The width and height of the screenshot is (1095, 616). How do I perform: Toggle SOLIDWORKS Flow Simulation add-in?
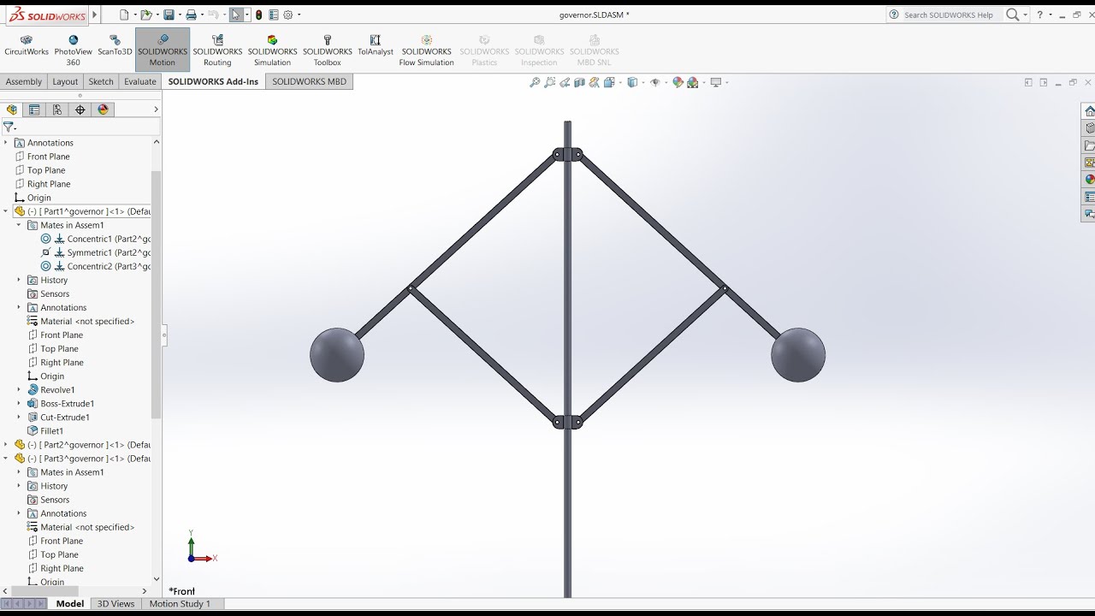click(x=426, y=50)
